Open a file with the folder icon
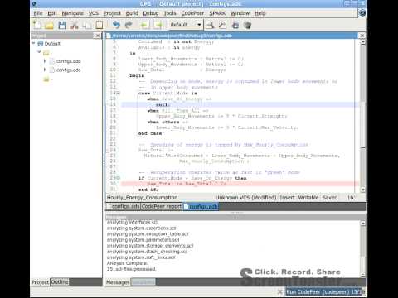The image size is (398, 298). click(x=50, y=26)
